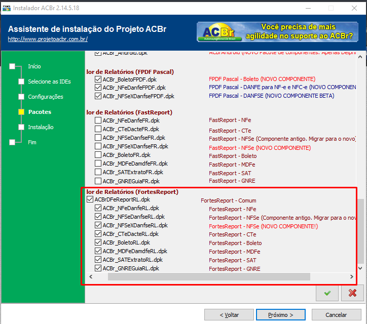The image size is (367, 324).
Task: Click the right arrow of the horizontal scrollbar
Action: [352, 277]
